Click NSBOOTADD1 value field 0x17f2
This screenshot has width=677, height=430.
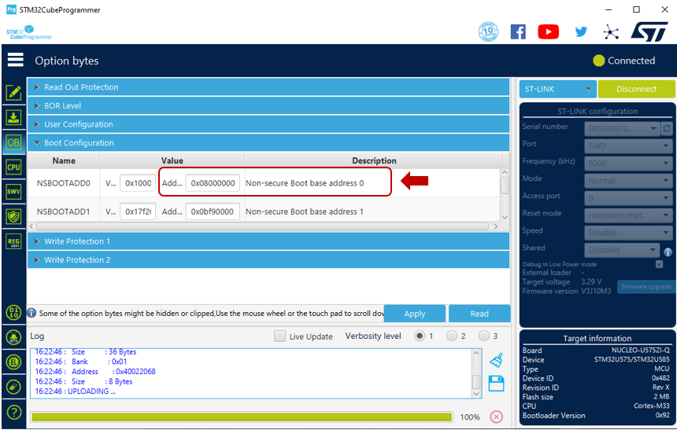pos(138,211)
